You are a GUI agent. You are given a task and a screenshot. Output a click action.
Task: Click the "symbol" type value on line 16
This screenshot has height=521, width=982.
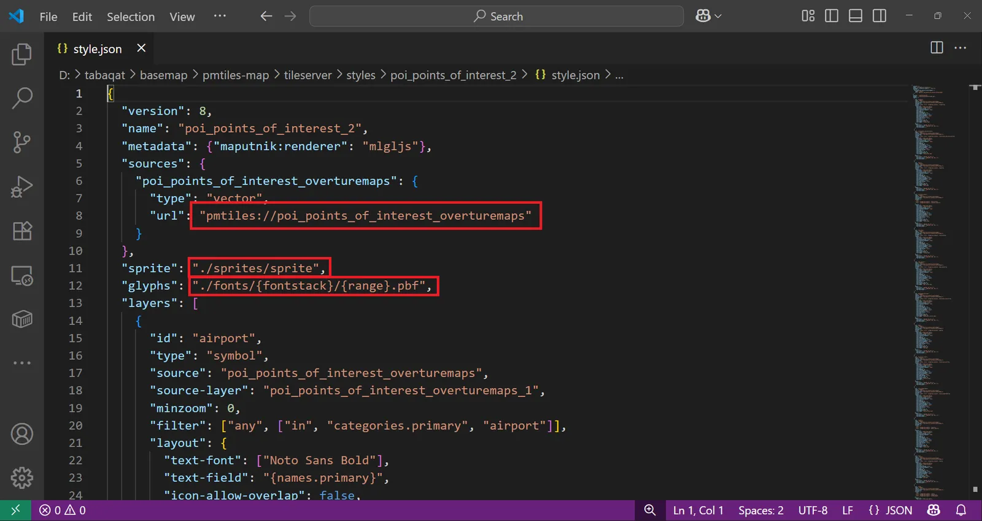[x=234, y=356]
